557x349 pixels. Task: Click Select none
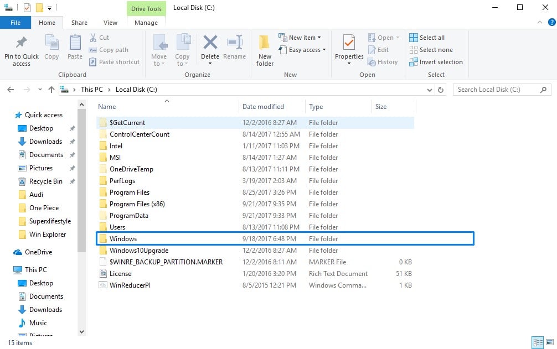tap(431, 50)
